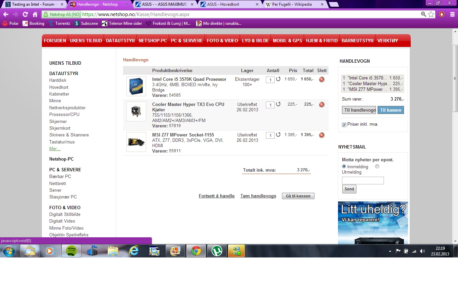Delete the MSI Z77 MPower item

pos(322,135)
